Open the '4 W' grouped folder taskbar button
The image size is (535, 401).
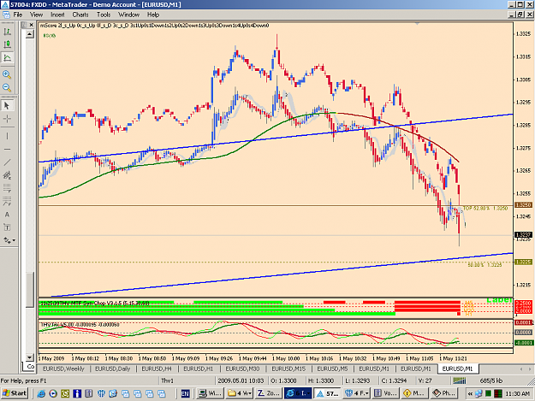tap(240, 393)
